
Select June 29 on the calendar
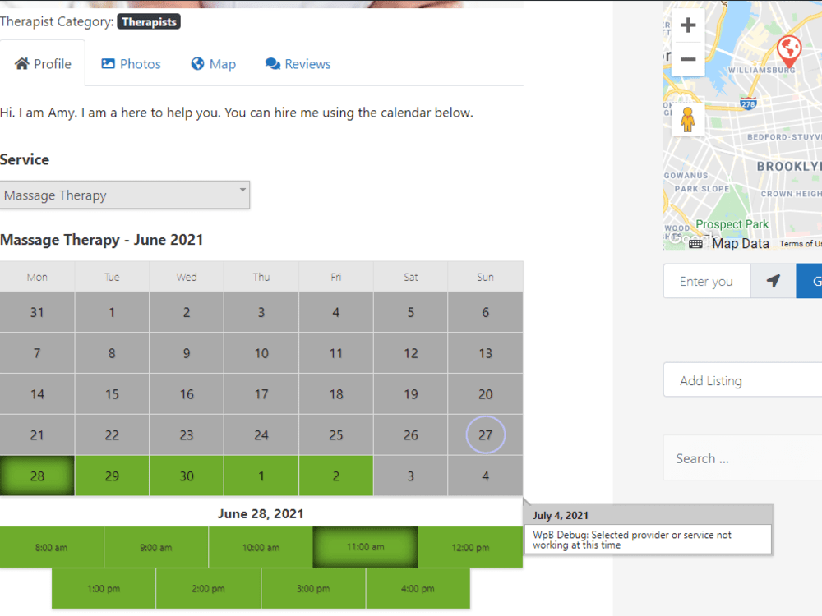point(112,476)
